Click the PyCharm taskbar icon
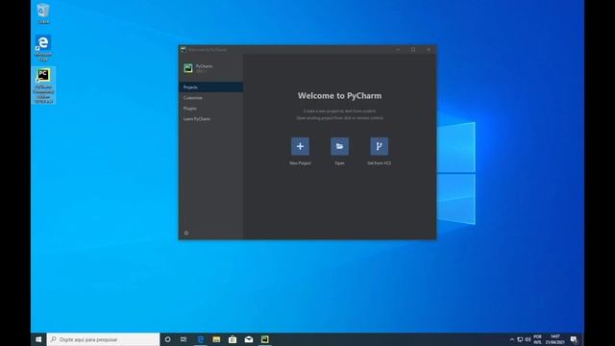615x346 pixels. point(265,339)
